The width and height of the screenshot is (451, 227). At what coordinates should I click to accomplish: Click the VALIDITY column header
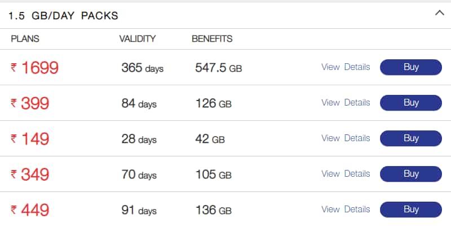pyautogui.click(x=138, y=39)
